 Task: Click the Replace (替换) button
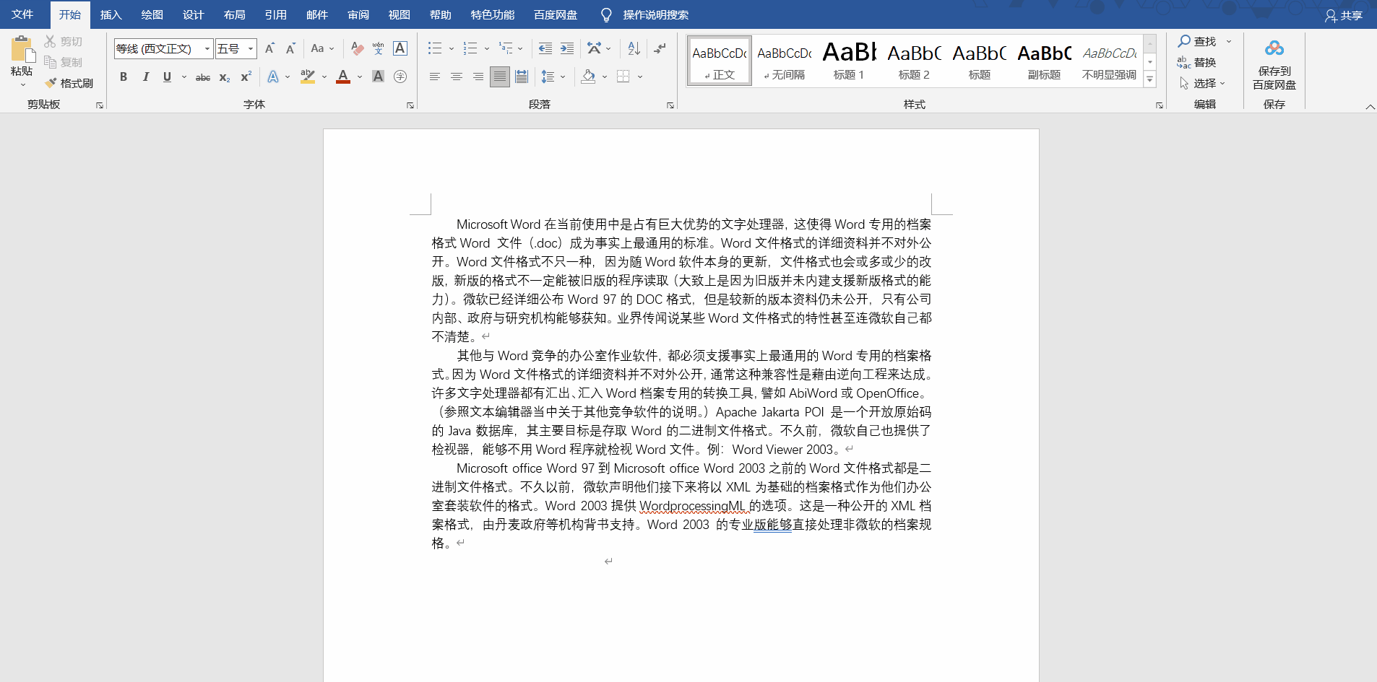pyautogui.click(x=1197, y=62)
